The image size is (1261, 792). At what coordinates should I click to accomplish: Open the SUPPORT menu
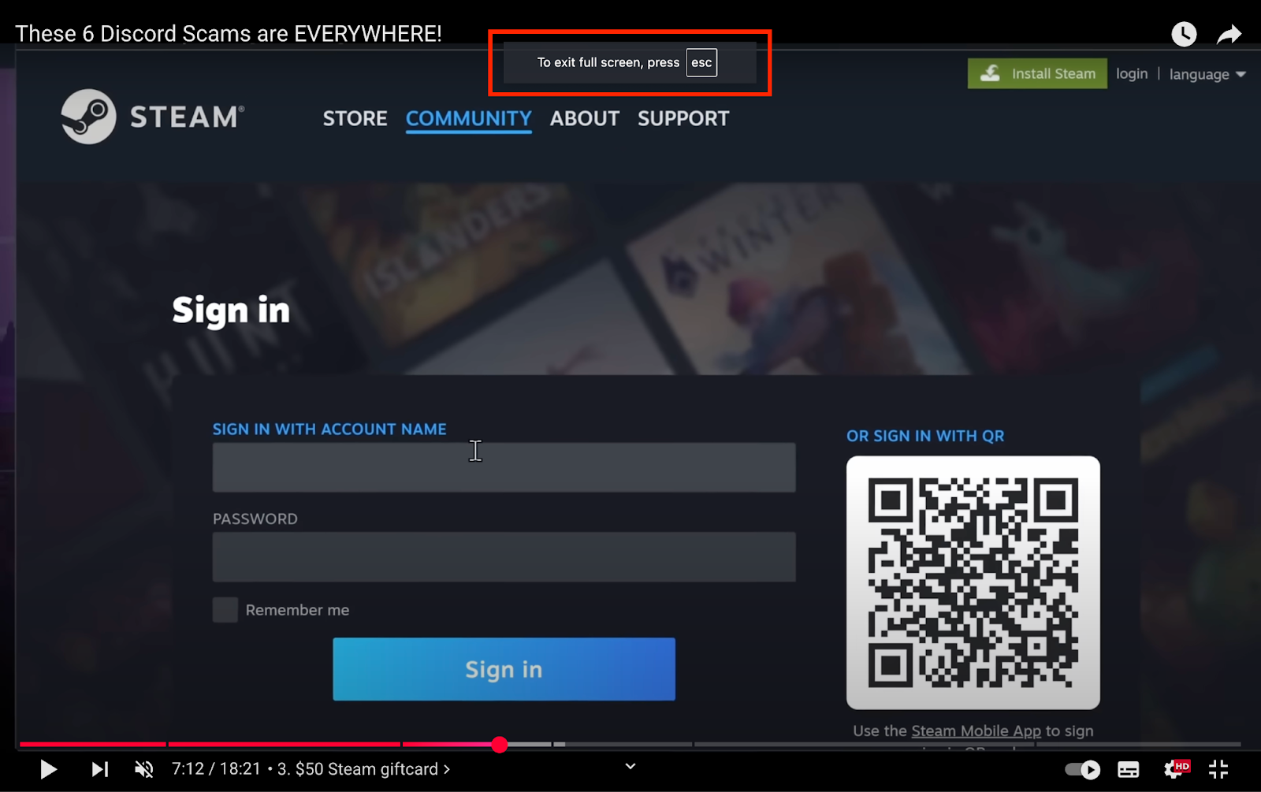tap(683, 118)
